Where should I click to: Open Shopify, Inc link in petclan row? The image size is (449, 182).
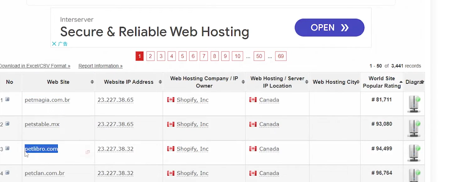coord(193,173)
